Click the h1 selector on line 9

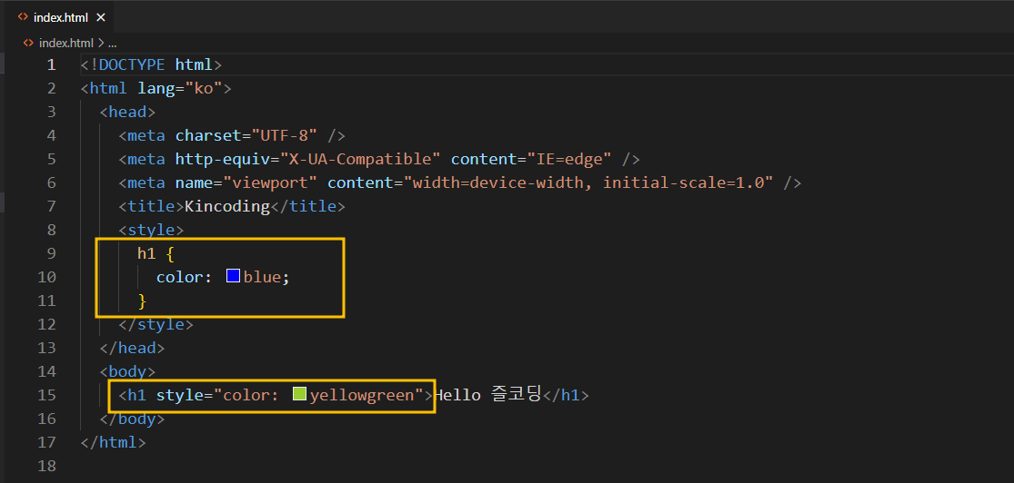pos(146,253)
